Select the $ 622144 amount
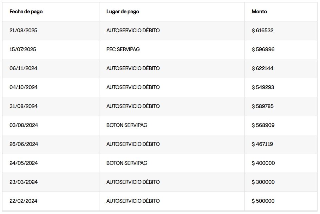Image resolution: width=320 pixels, height=214 pixels. (x=262, y=68)
